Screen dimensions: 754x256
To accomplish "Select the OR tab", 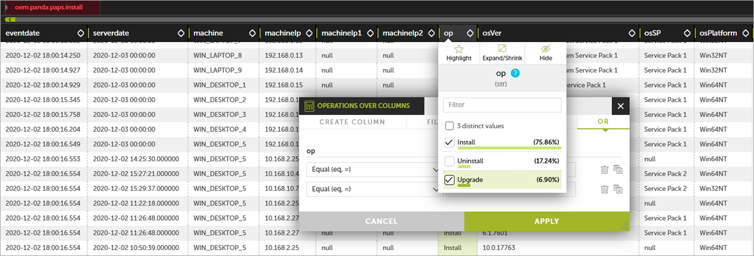I will tap(603, 122).
